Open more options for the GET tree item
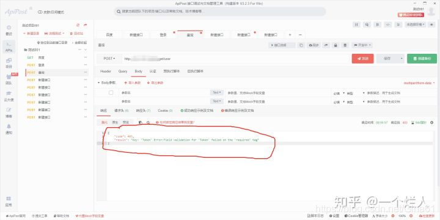Viewport: 440px width, 220px height. (x=86, y=57)
